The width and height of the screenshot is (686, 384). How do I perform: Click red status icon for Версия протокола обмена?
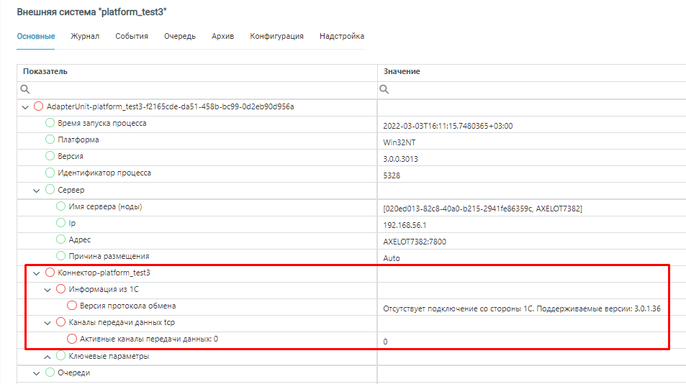tap(72, 306)
